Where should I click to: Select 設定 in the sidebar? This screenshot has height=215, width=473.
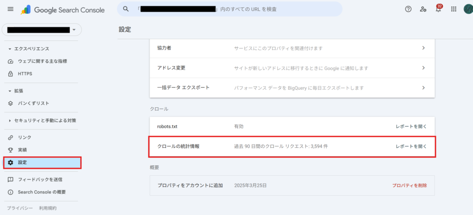click(x=42, y=163)
